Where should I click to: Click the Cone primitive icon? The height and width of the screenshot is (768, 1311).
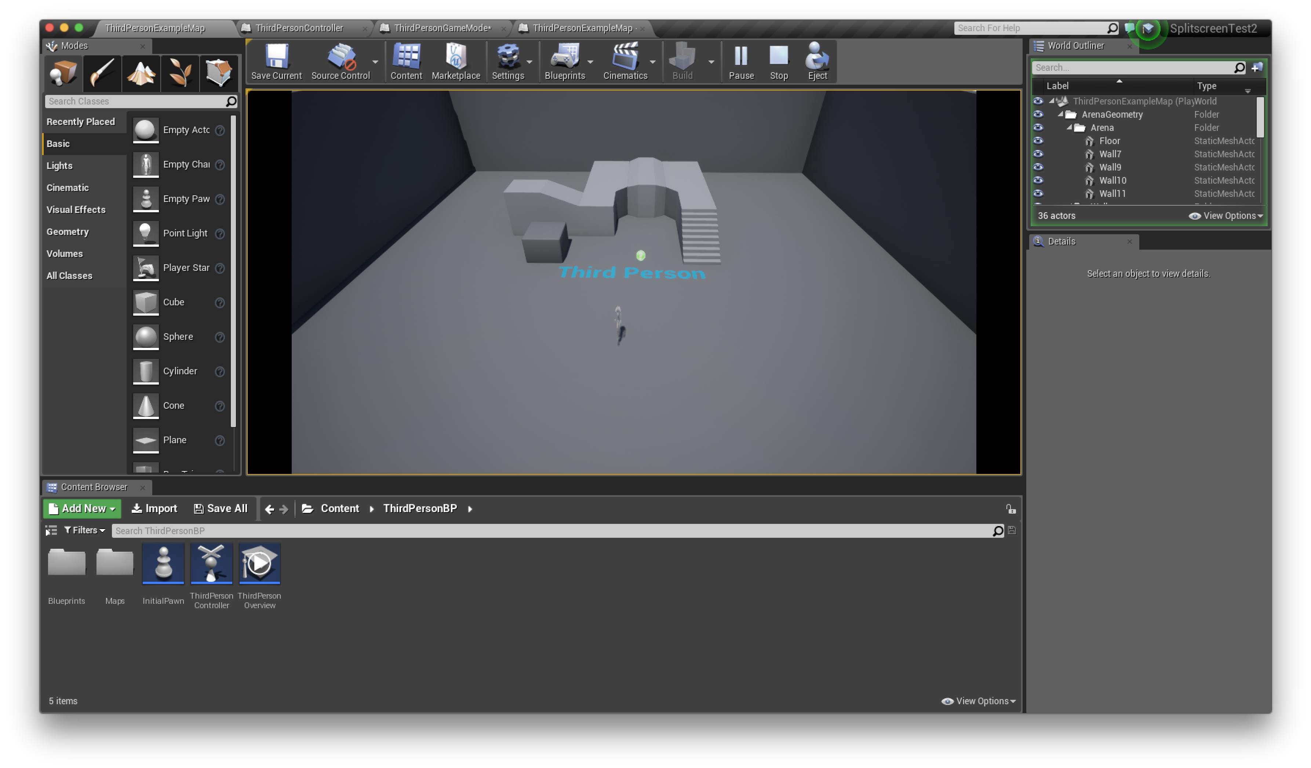point(146,406)
